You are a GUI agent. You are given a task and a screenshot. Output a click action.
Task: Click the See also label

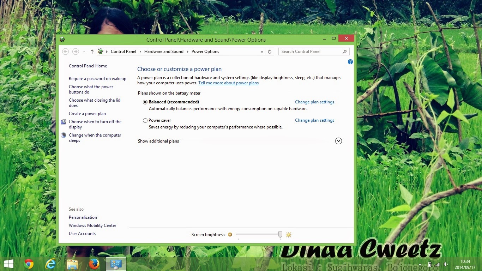tap(76, 209)
